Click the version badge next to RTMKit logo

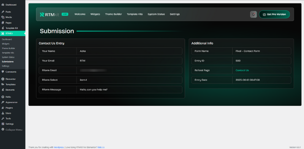tap(65, 14)
